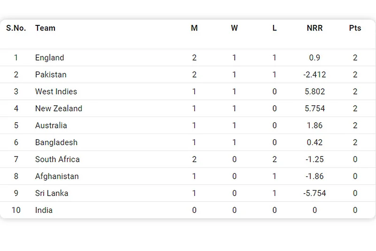The image size is (376, 251).
Task: Open the Pakistan team row
Action: pos(51,75)
